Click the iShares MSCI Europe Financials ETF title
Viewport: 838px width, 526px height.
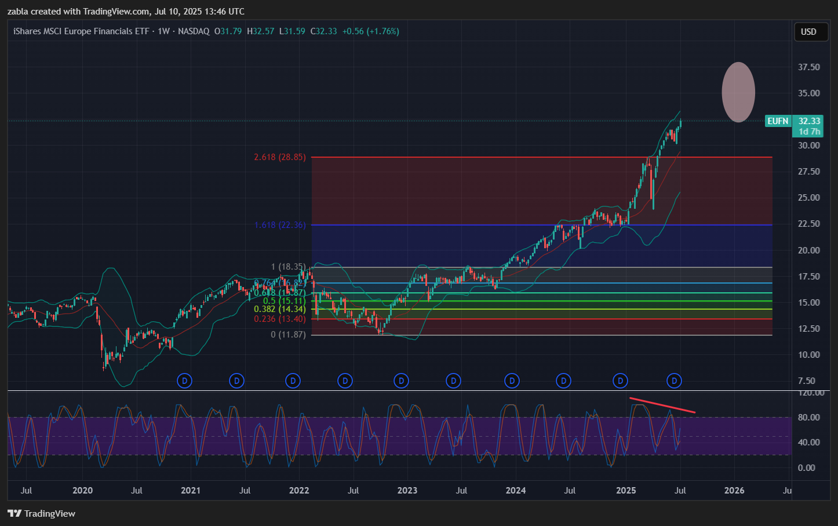click(x=81, y=31)
